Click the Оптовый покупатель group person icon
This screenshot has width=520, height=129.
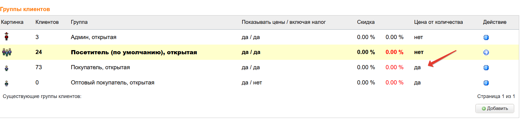[6, 83]
